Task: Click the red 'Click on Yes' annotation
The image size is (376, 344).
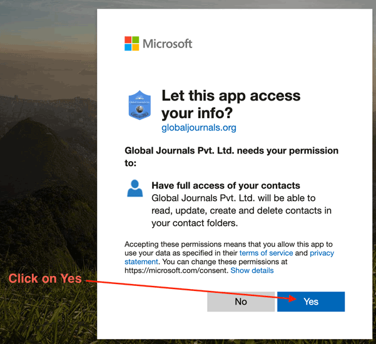Action: click(x=44, y=278)
